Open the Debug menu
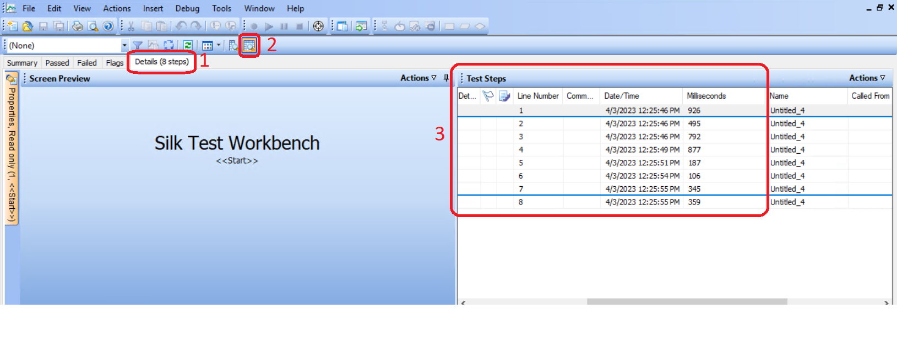 tap(187, 8)
